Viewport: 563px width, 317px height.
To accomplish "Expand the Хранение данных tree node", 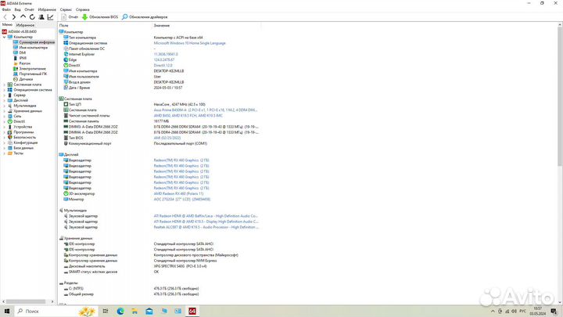I will 4,111.
